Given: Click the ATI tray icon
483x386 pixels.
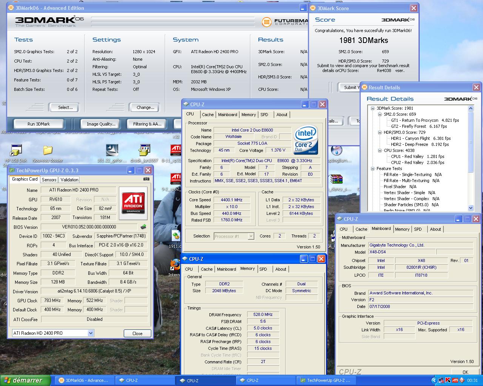Looking at the screenshot, I should tap(455, 380).
